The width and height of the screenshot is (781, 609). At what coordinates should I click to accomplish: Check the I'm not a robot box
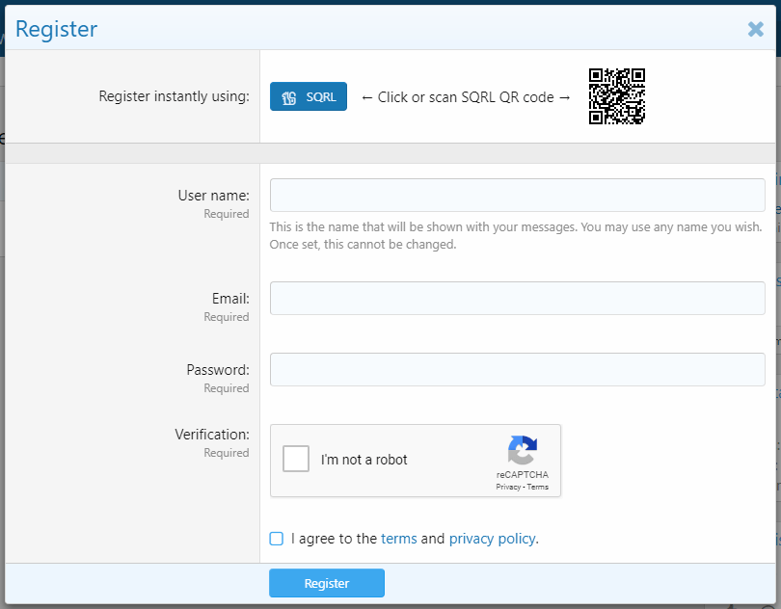pyautogui.click(x=296, y=459)
